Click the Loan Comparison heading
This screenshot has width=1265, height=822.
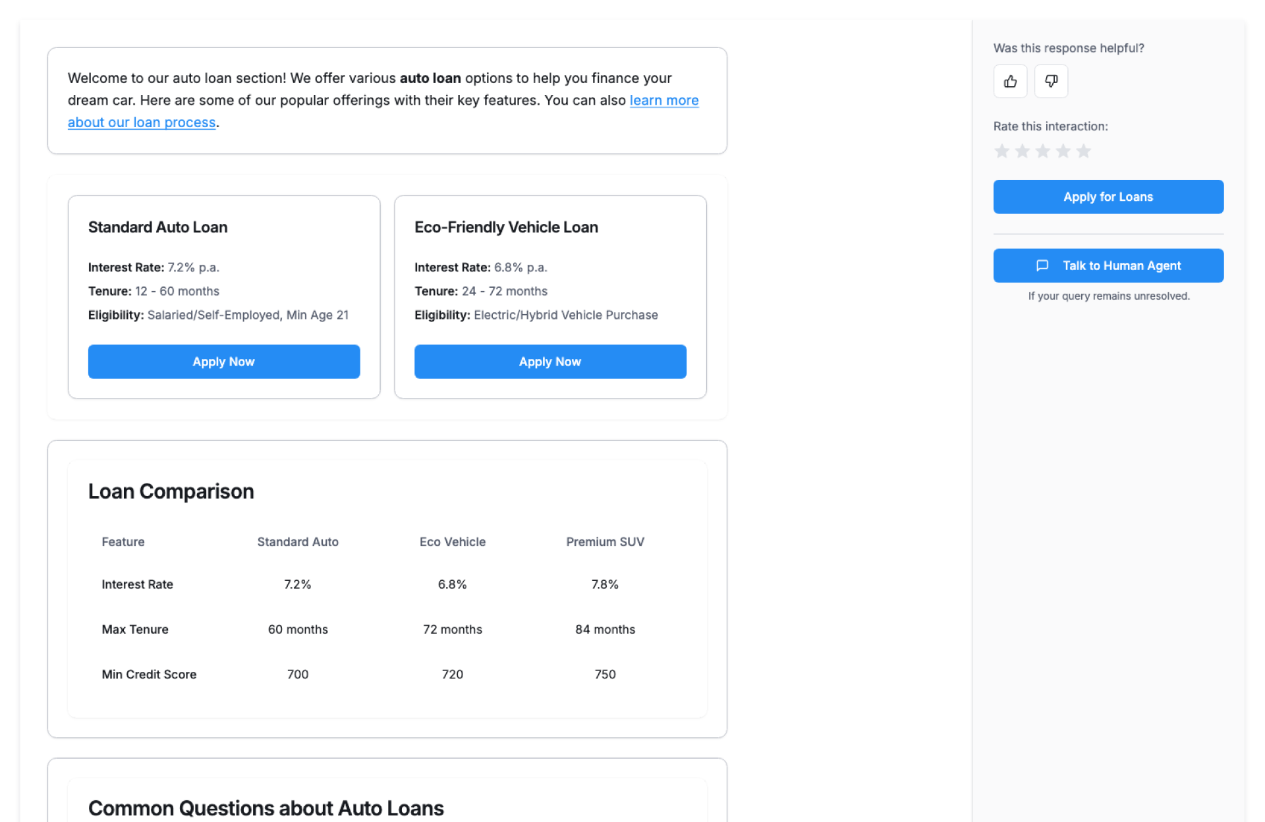click(171, 491)
